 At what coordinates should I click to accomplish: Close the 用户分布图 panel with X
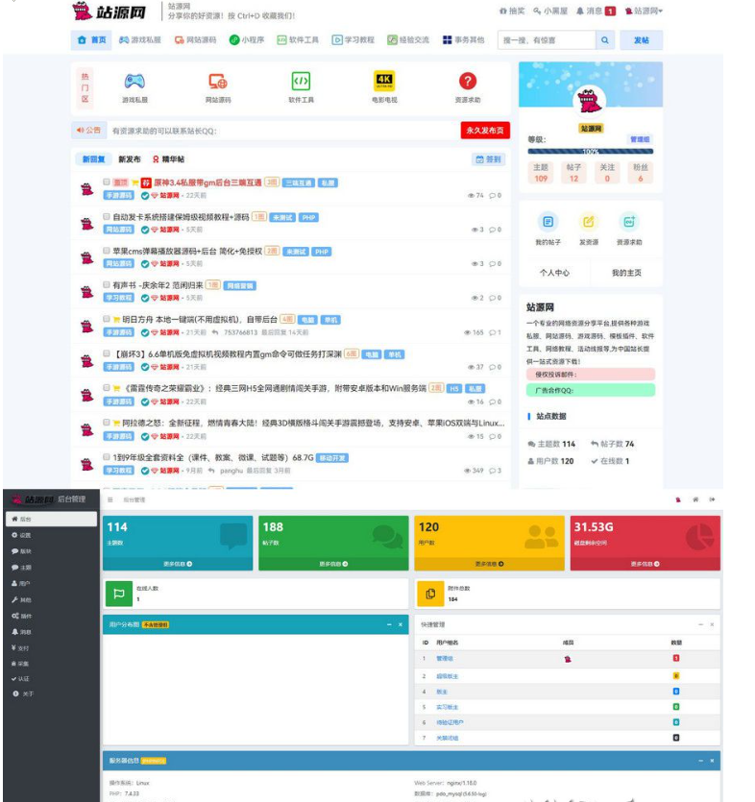tap(400, 624)
